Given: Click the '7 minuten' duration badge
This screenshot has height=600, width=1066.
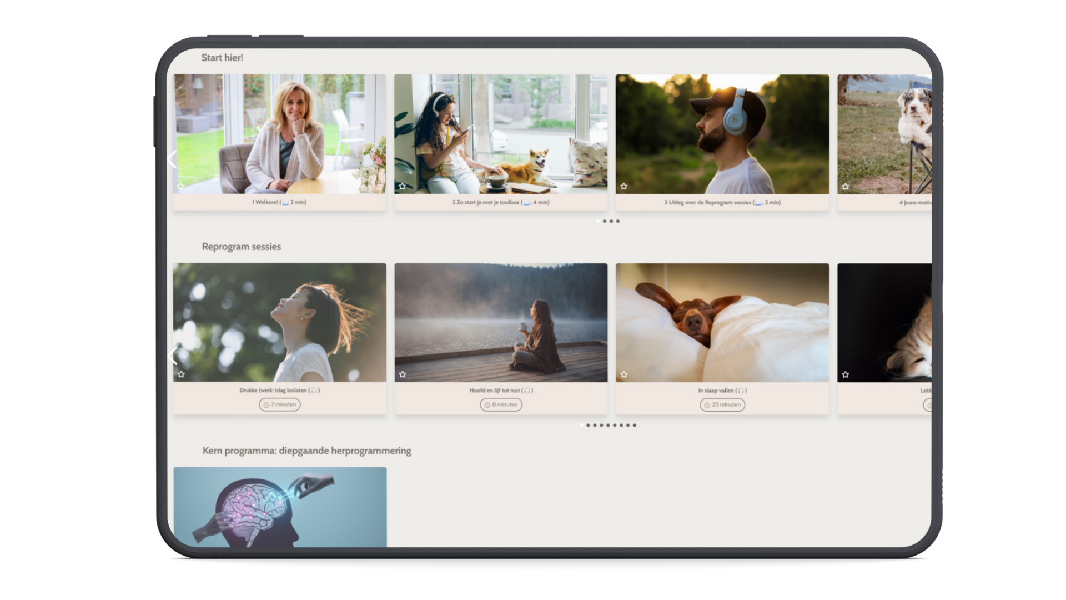Looking at the screenshot, I should point(280,404).
